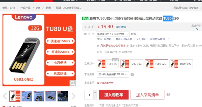This screenshot has height=107, width=202.
Task: Click the 新品 badge in title
Action: pos(85,18)
